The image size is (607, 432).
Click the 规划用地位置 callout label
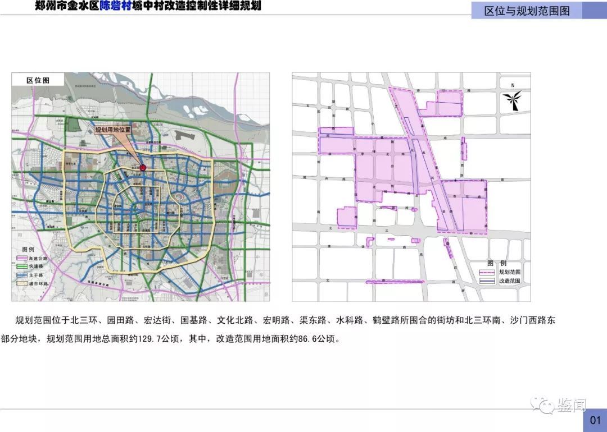[113, 130]
